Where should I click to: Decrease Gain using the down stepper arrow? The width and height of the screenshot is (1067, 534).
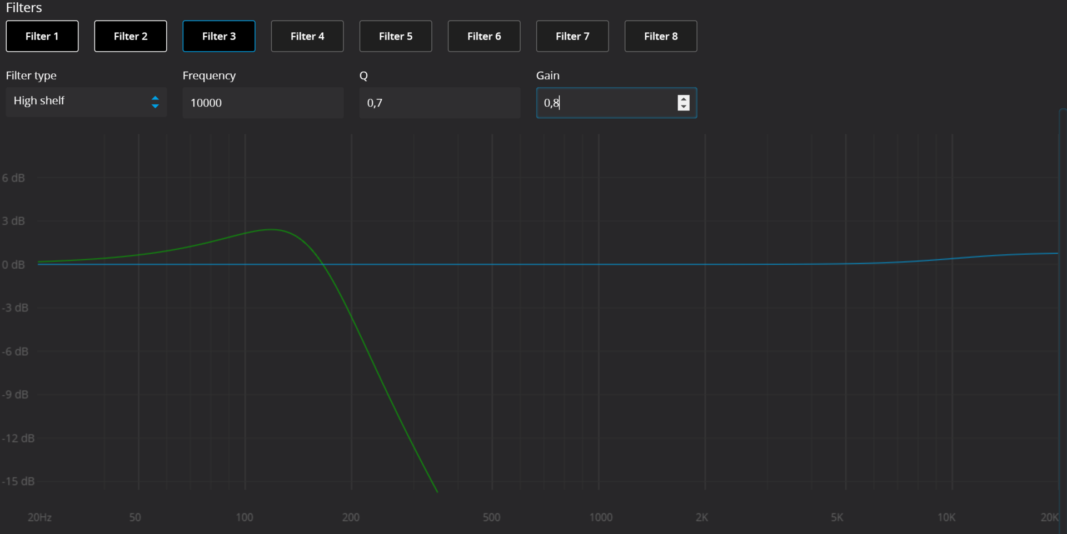pyautogui.click(x=684, y=107)
